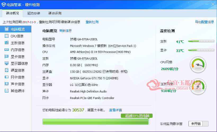Open the 显卡信息 sidebar entry
Image resolution: width=217 pixels, height=132 pixels.
coord(16,57)
